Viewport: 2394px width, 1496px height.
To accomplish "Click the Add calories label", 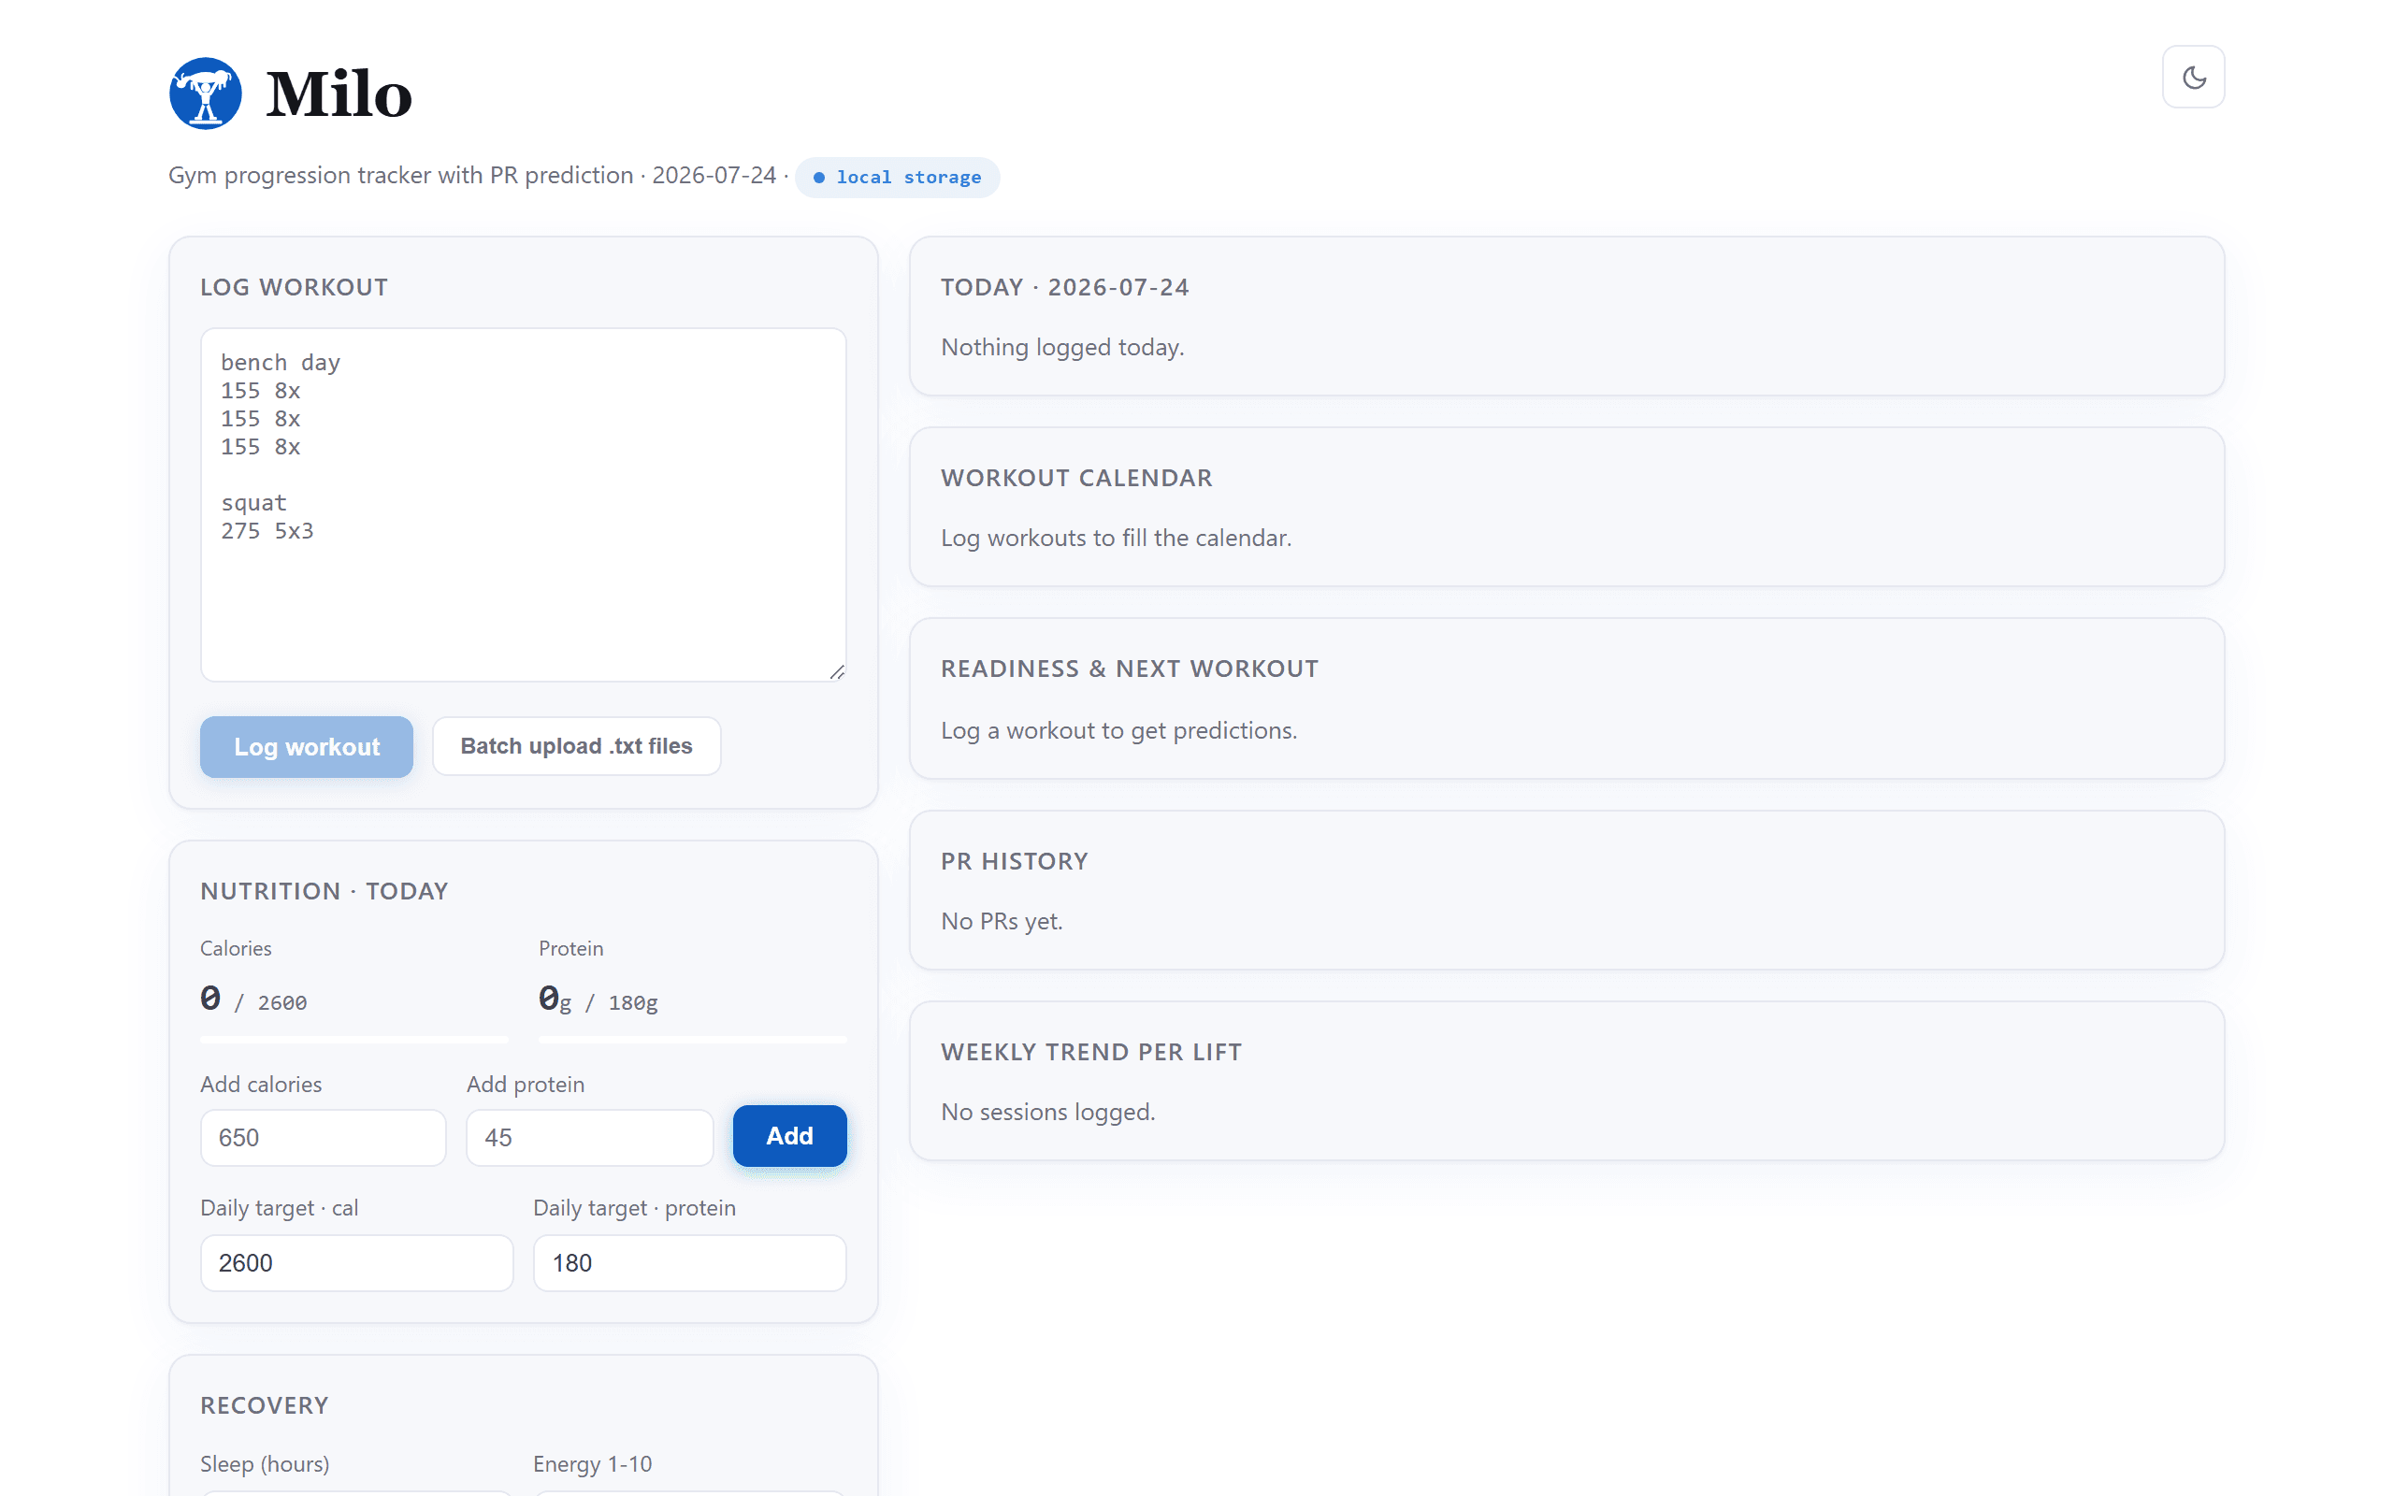I will click(260, 1085).
